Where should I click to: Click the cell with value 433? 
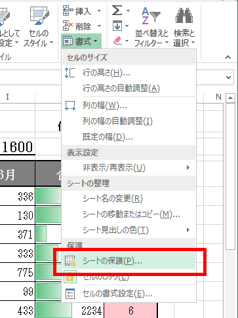(x=18, y=310)
